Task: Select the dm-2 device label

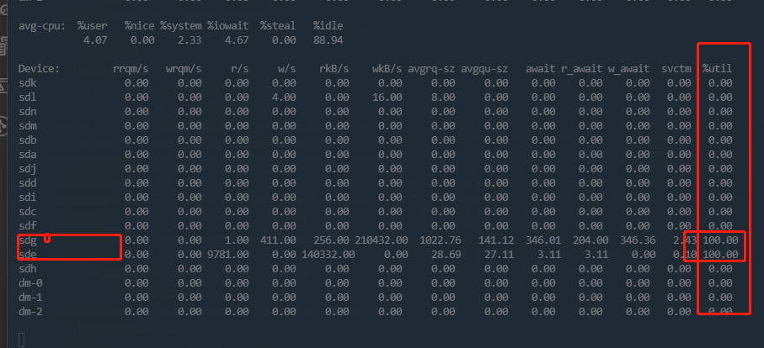Action: pyautogui.click(x=30, y=311)
